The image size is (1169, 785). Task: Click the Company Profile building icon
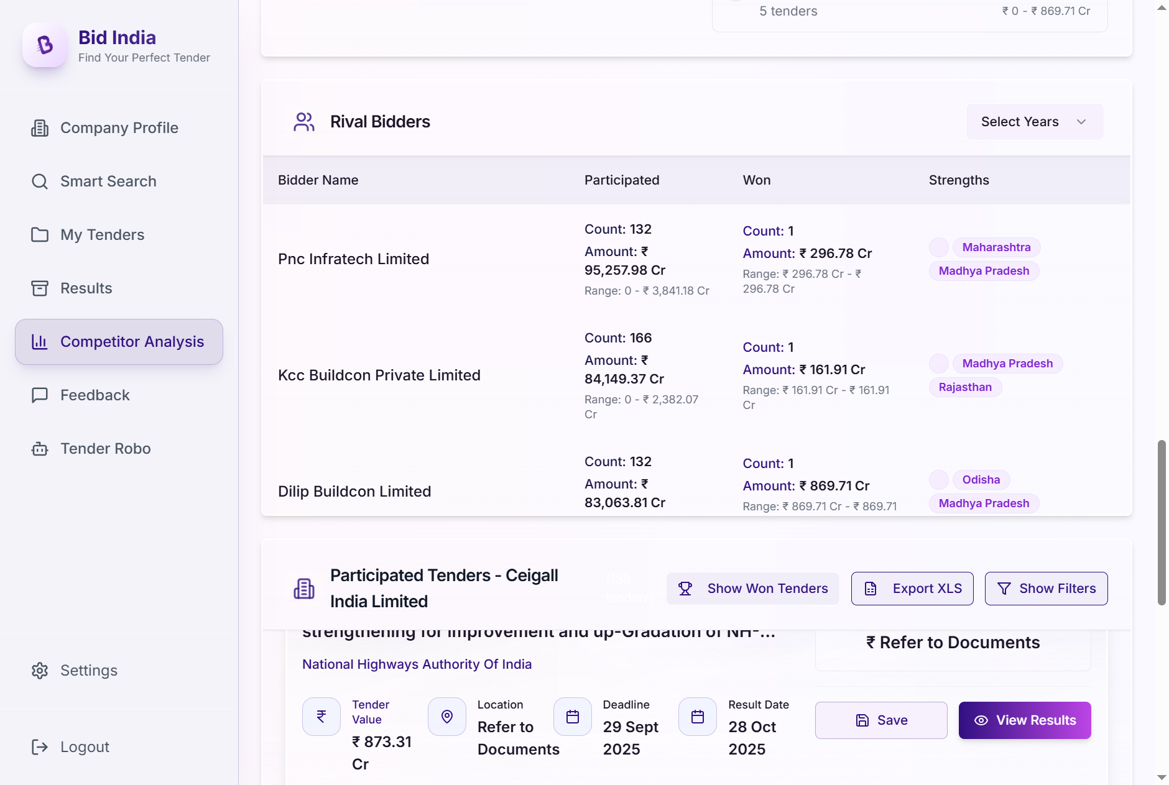click(40, 128)
